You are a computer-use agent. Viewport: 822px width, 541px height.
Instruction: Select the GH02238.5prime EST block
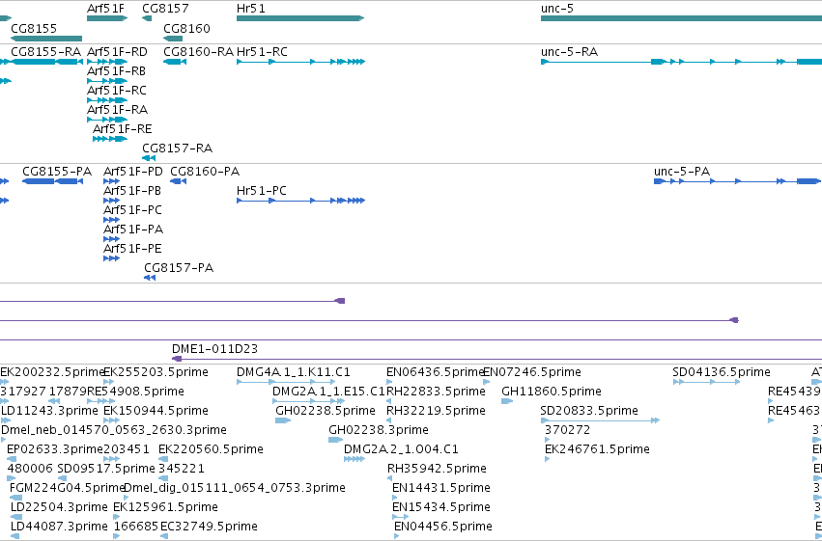[283, 420]
